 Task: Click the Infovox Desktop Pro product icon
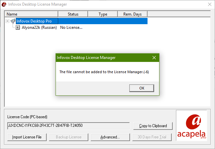(13, 21)
